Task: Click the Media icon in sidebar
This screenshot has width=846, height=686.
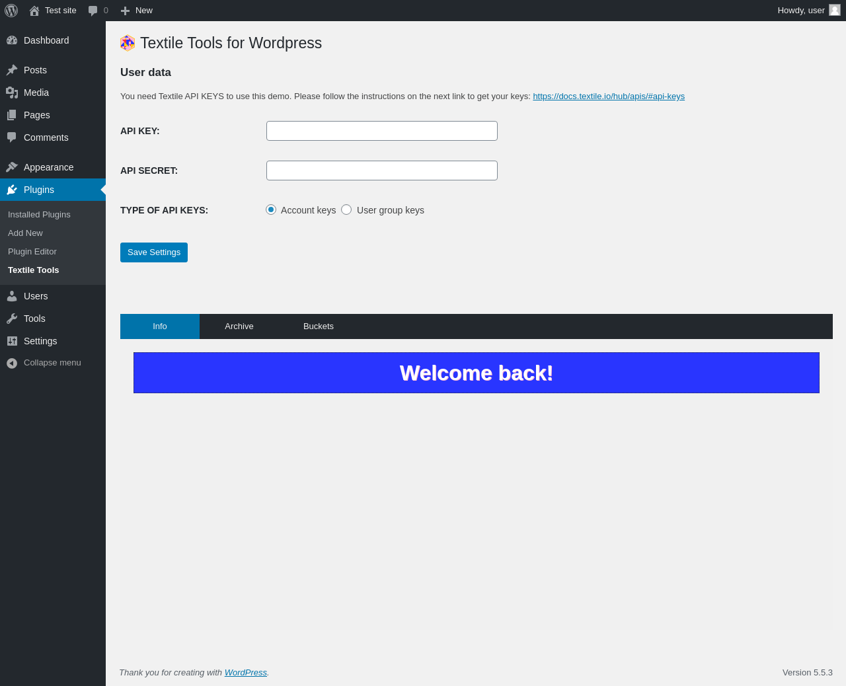Action: click(x=12, y=93)
